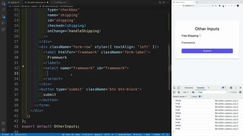Screen dimensions: 243x136
Task: Select the Advanced Topics browser tab
Action: (x=184, y=2)
